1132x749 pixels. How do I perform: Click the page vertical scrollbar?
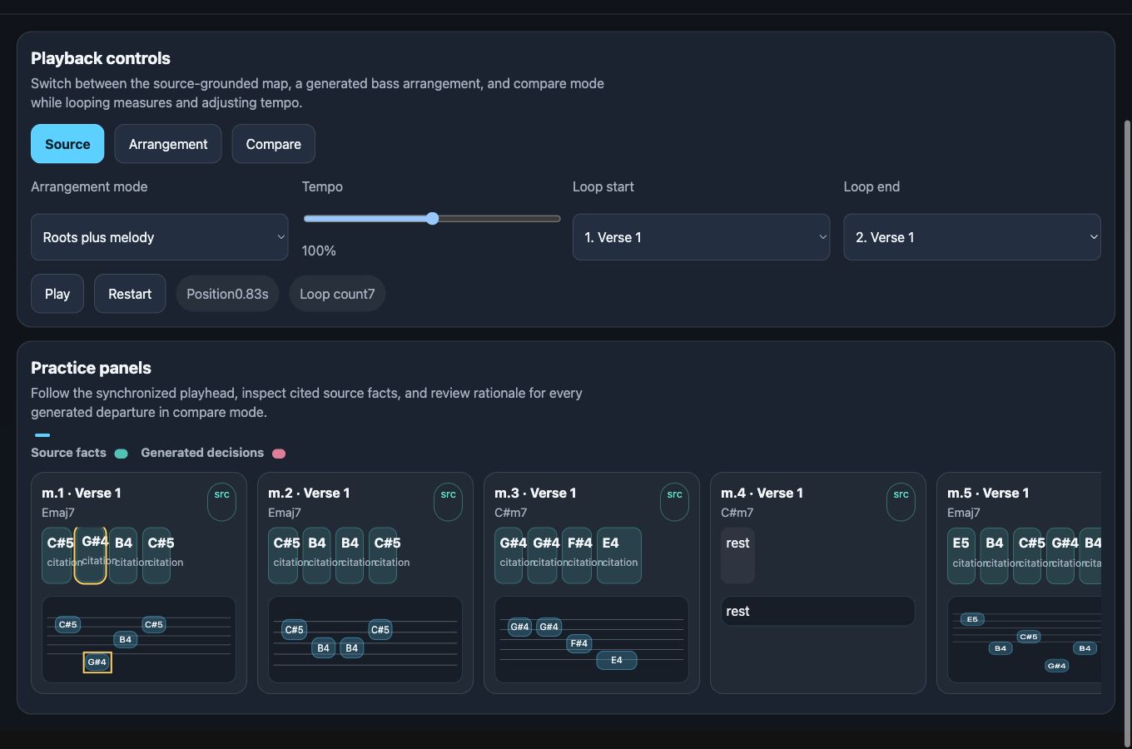[1128, 433]
